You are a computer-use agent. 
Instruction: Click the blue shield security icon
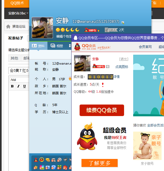pos(53,168)
